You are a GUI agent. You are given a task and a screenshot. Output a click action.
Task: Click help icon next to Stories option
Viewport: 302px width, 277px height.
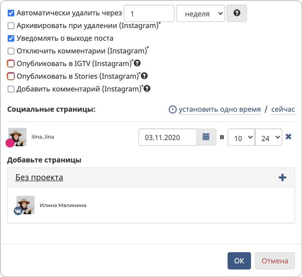(x=145, y=76)
